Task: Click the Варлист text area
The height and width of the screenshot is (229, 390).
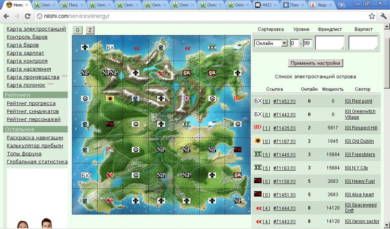Action: (363, 42)
